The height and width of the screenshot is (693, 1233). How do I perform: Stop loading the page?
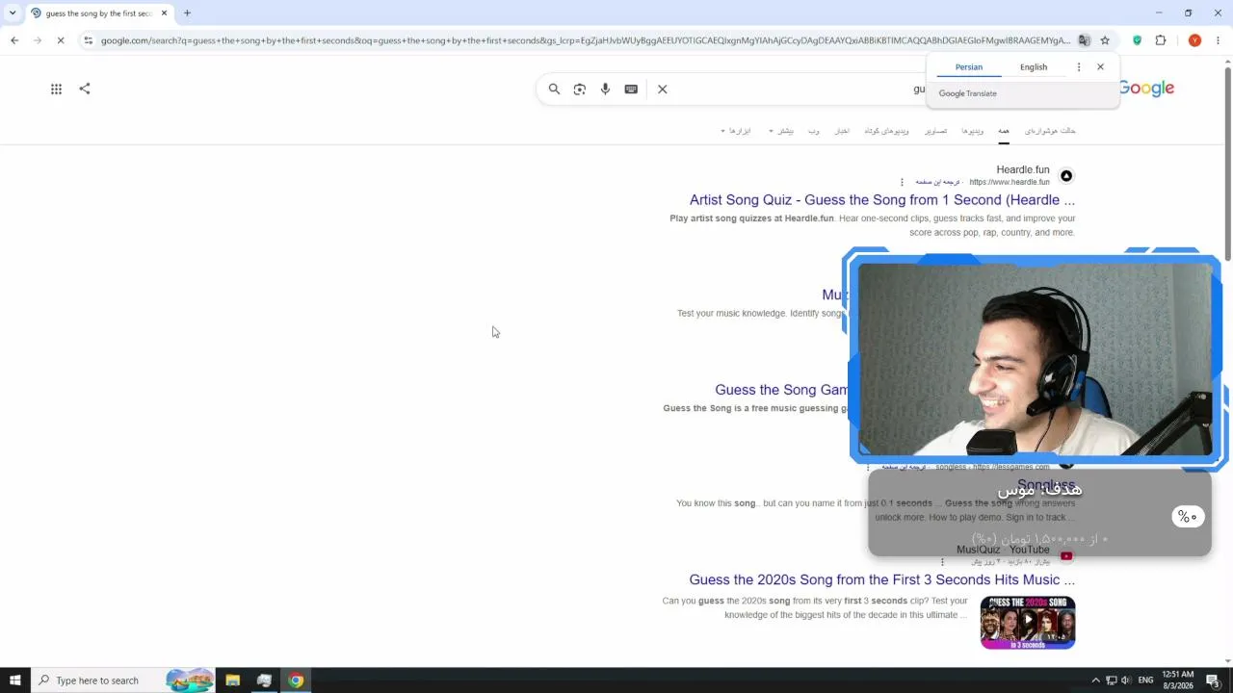pyautogui.click(x=61, y=40)
